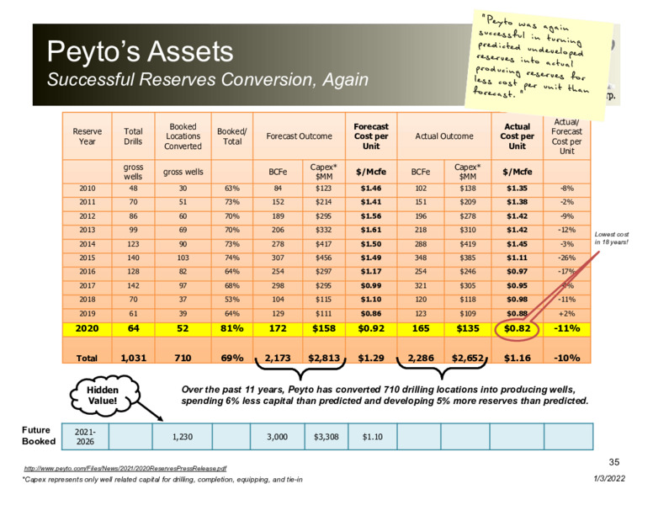The image size is (653, 505).
Task: Select "710" in the Total row
Action: [x=183, y=358]
